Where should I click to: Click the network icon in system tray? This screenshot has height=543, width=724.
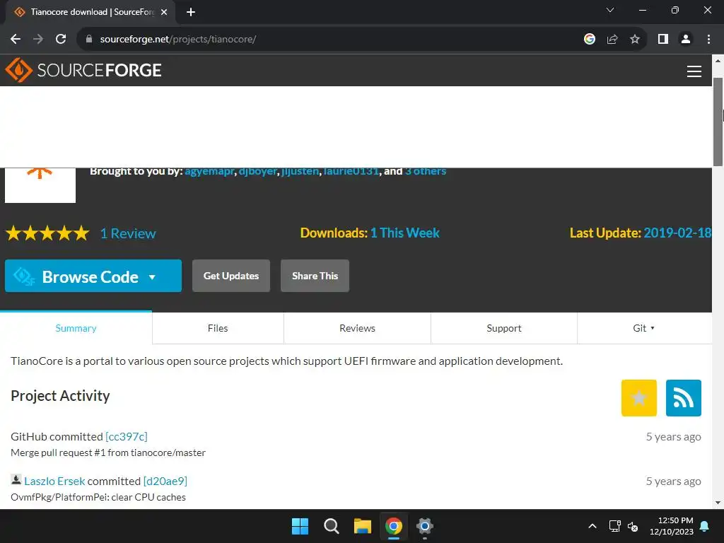click(x=614, y=526)
